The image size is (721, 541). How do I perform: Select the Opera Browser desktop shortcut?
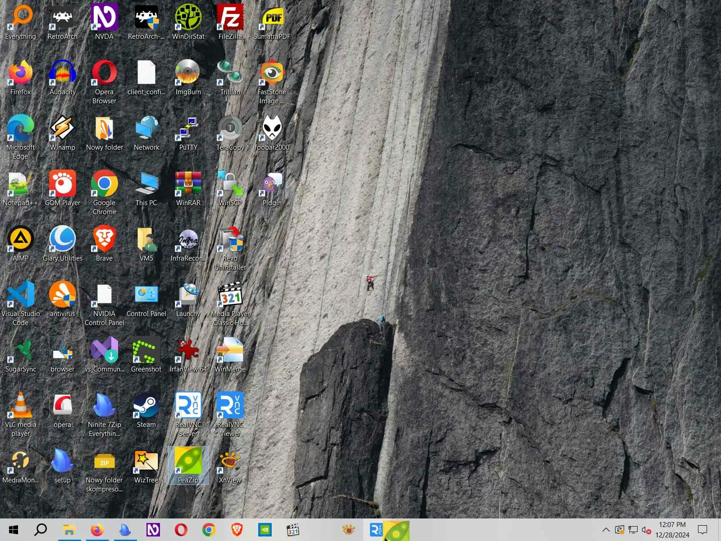click(104, 82)
